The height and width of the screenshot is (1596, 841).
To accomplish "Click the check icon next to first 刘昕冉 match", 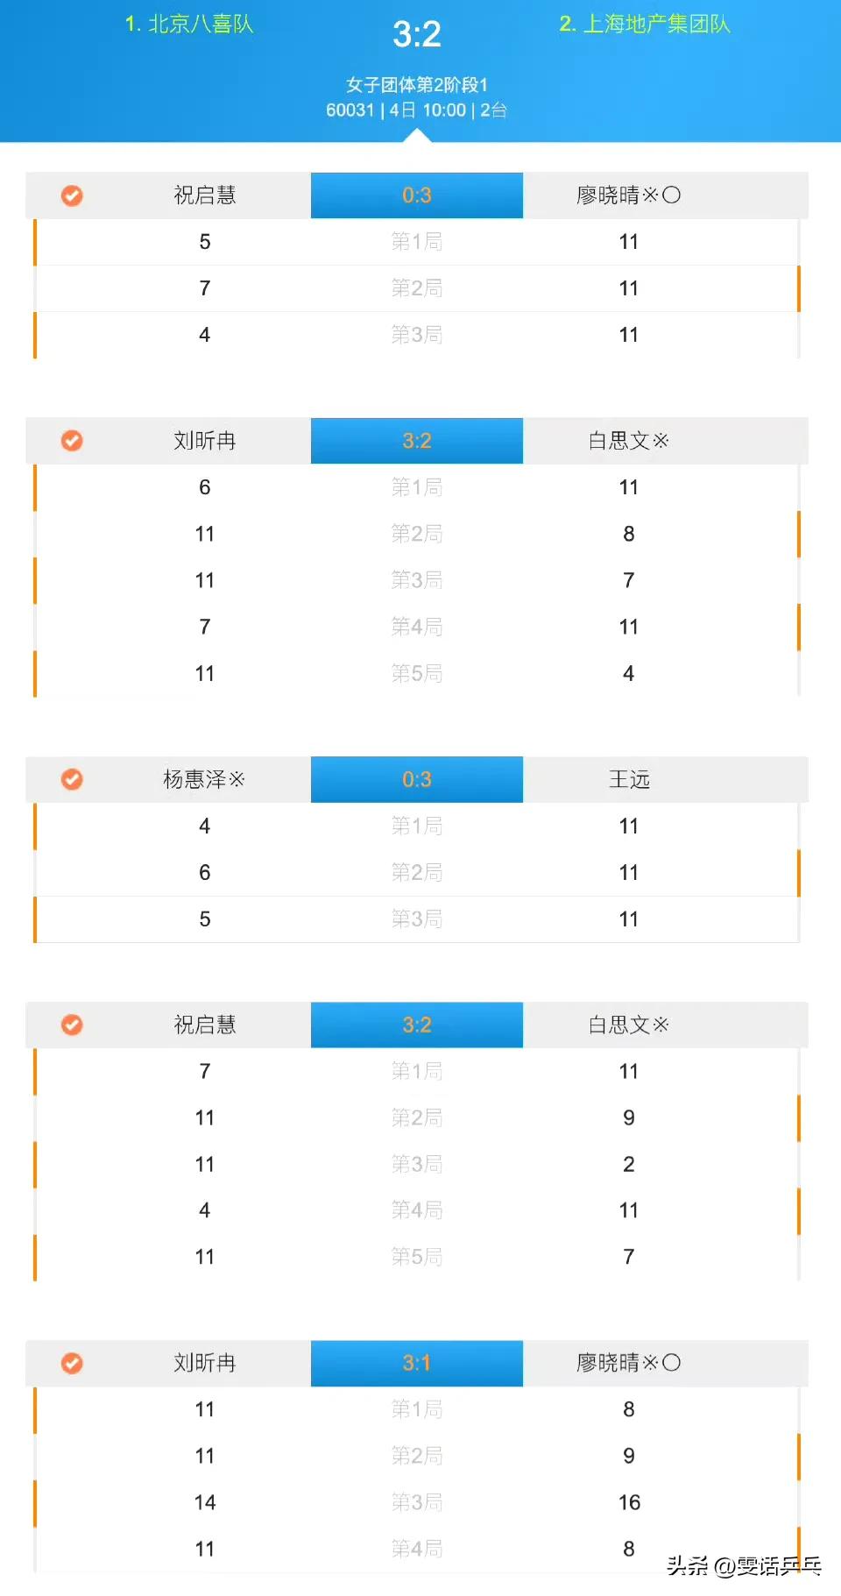I will pos(72,441).
